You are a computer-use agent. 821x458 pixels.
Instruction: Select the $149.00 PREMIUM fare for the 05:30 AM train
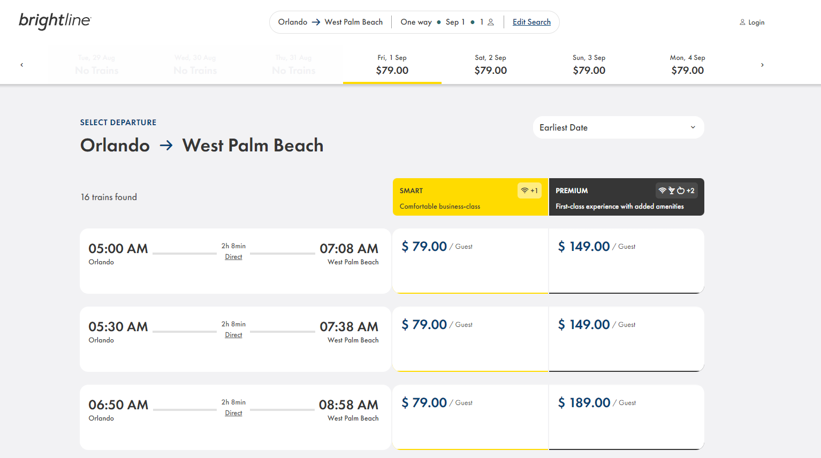pos(626,339)
